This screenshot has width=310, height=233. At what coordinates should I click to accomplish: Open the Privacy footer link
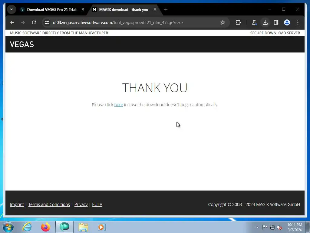pos(81,204)
